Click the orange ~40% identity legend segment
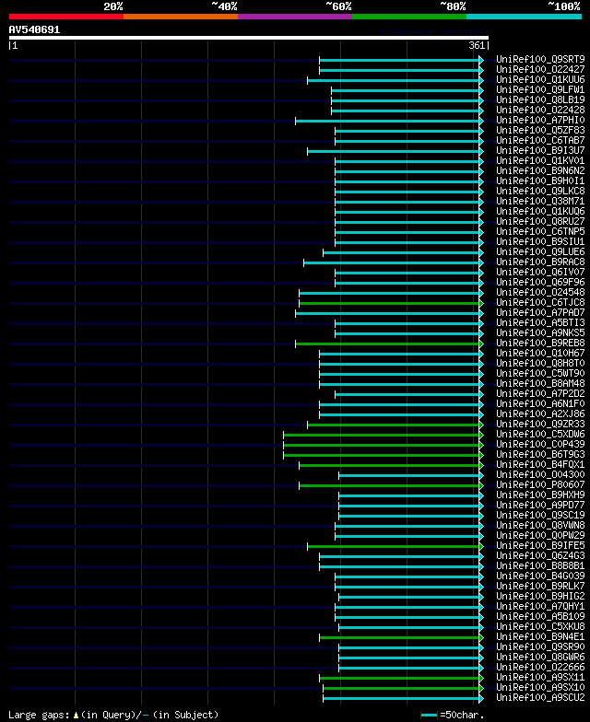 click(x=181, y=17)
